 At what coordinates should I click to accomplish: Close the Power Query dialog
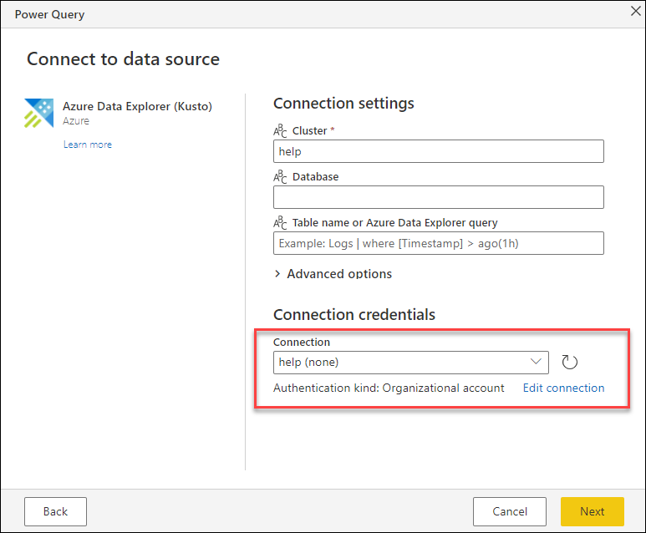pos(633,12)
